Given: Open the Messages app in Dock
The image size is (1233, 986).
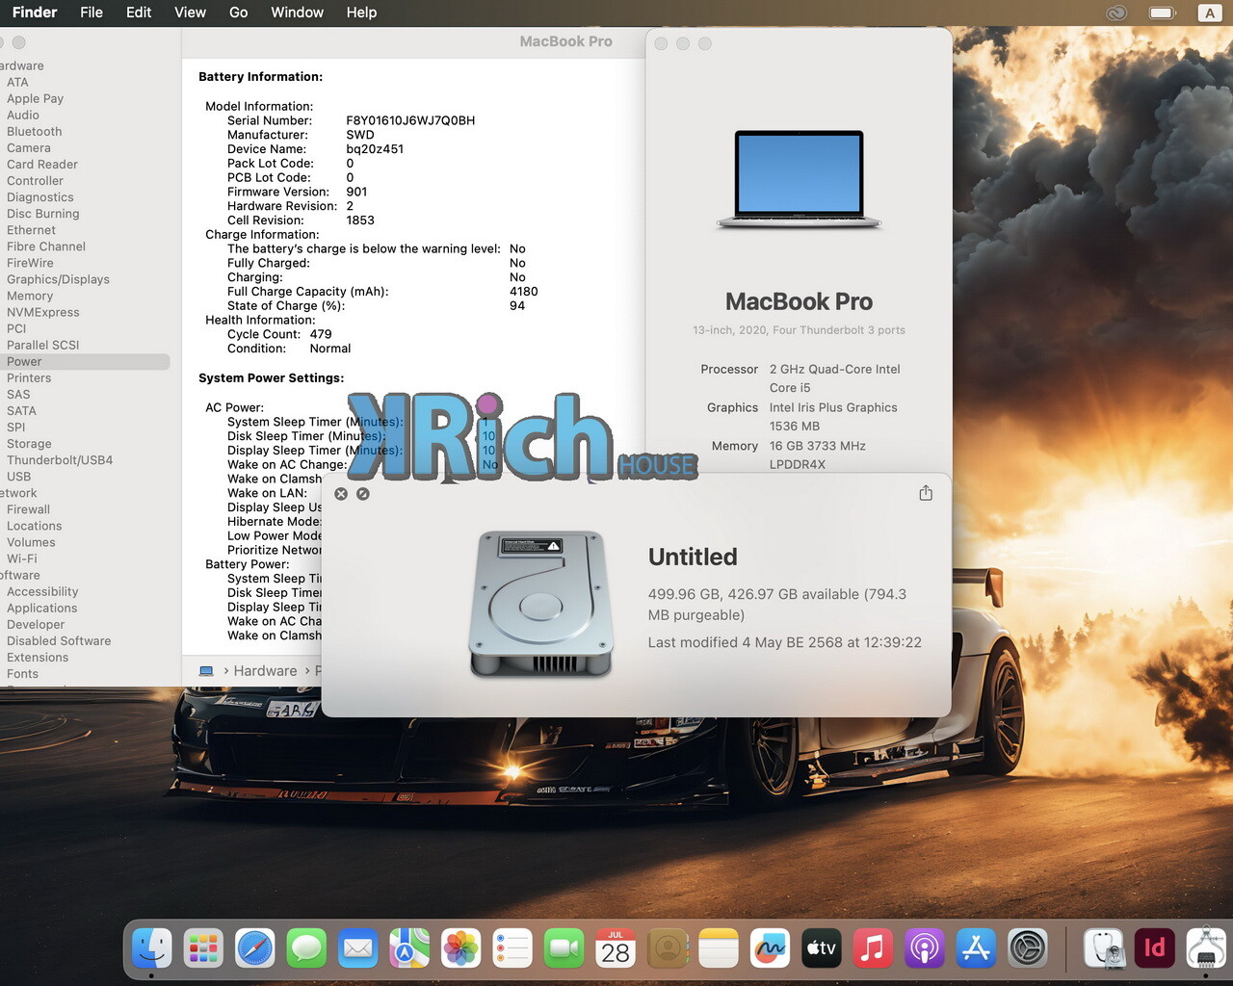Looking at the screenshot, I should (x=306, y=948).
